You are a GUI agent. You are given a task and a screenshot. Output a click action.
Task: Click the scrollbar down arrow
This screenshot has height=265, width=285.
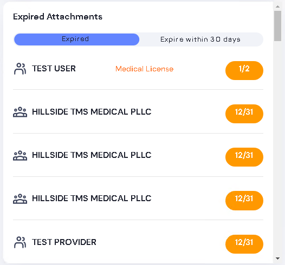point(277,259)
